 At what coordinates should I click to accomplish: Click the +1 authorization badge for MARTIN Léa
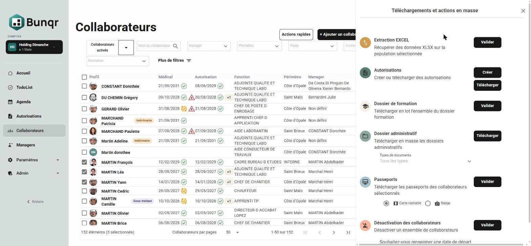[229, 172]
